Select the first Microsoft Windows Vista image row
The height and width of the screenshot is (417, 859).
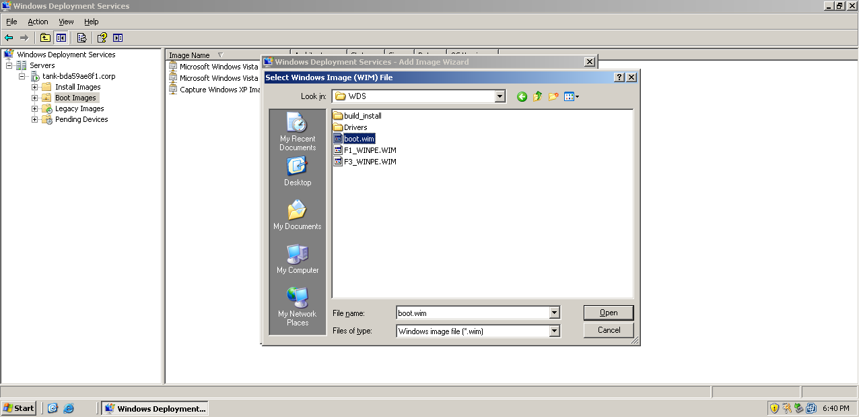pos(214,67)
